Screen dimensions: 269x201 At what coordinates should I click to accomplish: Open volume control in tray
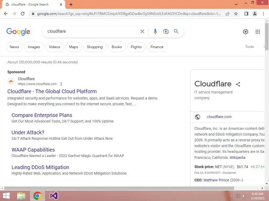244,196
